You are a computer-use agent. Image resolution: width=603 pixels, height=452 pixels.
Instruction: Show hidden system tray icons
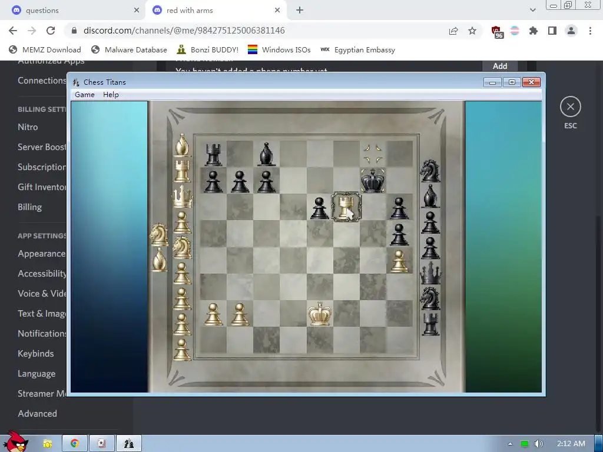510,444
